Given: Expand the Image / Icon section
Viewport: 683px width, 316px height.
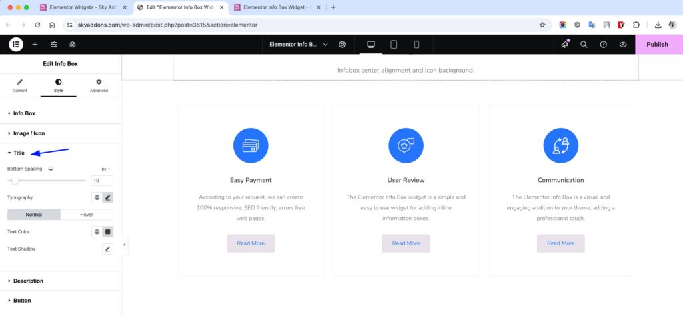Looking at the screenshot, I should click(x=61, y=133).
